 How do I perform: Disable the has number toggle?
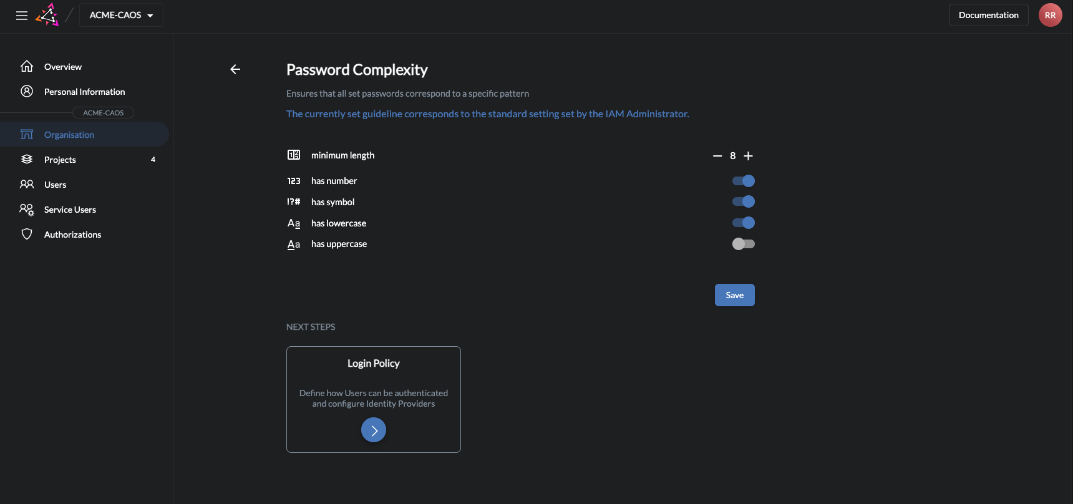[x=743, y=180]
